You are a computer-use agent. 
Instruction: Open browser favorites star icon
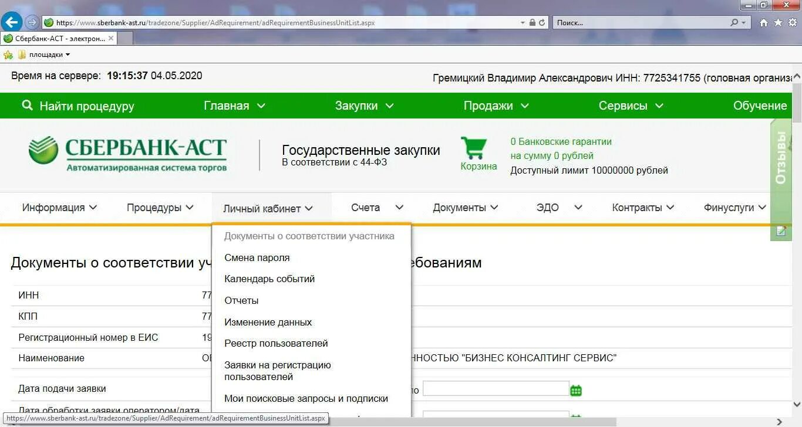tap(778, 23)
